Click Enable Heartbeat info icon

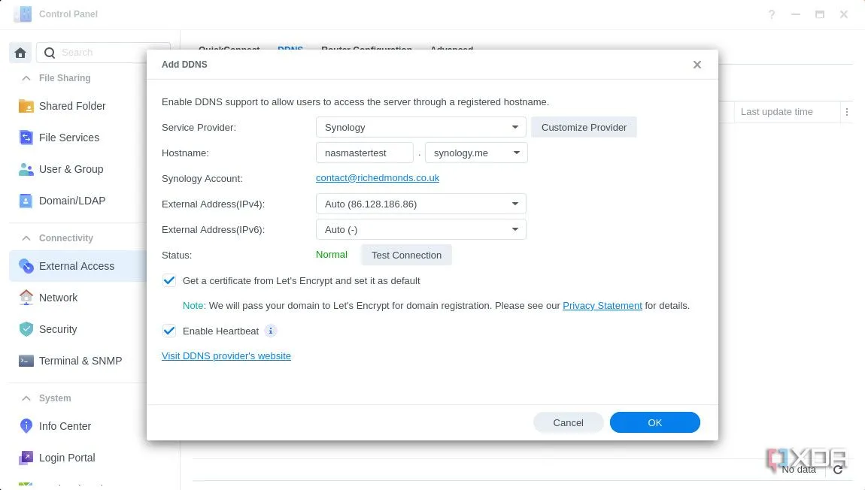(x=270, y=331)
